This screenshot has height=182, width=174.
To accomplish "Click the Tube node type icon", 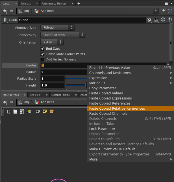I will [x=5, y=20].
